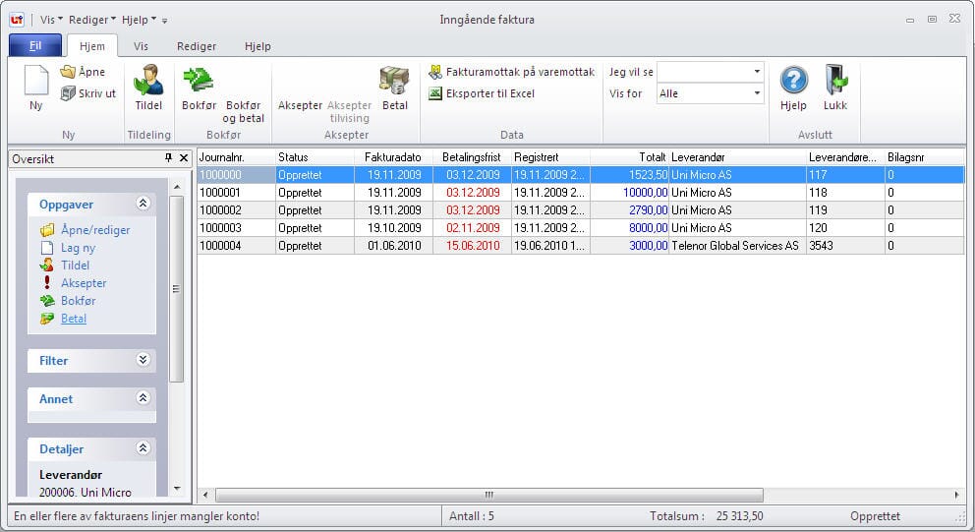
Task: Click the Betal link in Oppgaver
Action: point(74,319)
